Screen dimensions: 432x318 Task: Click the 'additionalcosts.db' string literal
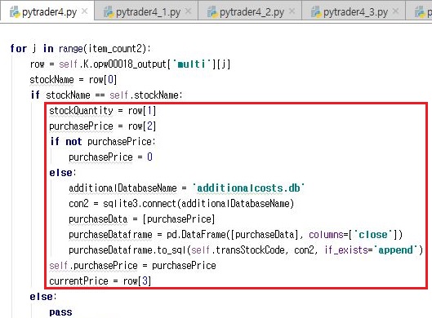coord(248,188)
